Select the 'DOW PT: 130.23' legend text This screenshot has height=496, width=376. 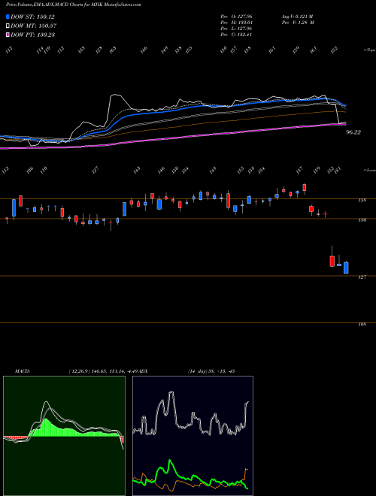point(32,35)
